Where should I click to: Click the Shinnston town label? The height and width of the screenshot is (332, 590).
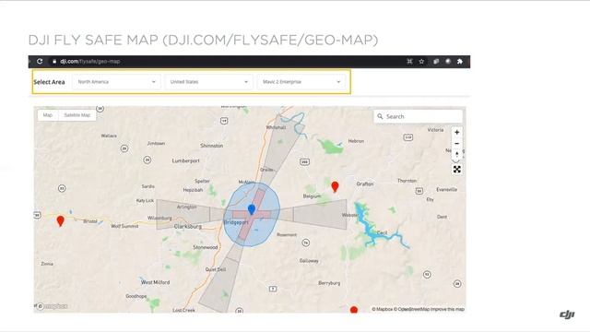[x=211, y=146]
